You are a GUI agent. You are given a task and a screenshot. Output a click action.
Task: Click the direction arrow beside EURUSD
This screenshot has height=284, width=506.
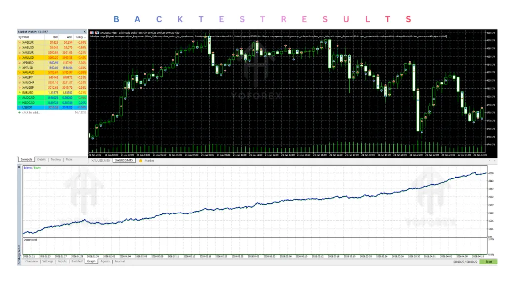pyautogui.click(x=19, y=92)
